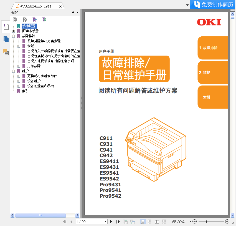This screenshot has width=236, height=226.
Task: Zoom in with plus button
Action: (x=227, y=222)
